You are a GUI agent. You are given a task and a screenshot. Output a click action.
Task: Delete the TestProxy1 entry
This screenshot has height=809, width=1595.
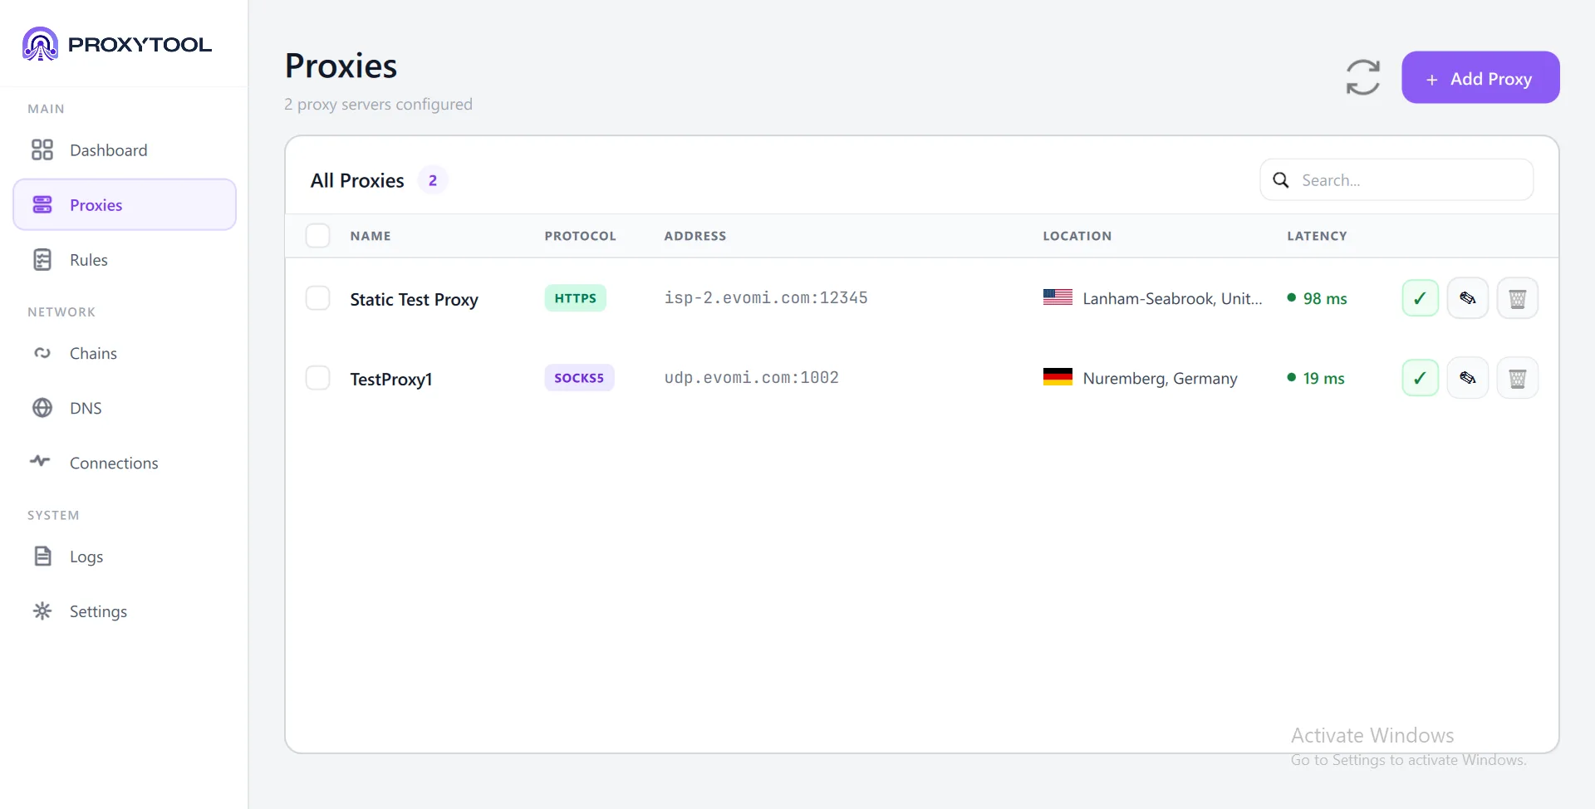[1518, 378]
